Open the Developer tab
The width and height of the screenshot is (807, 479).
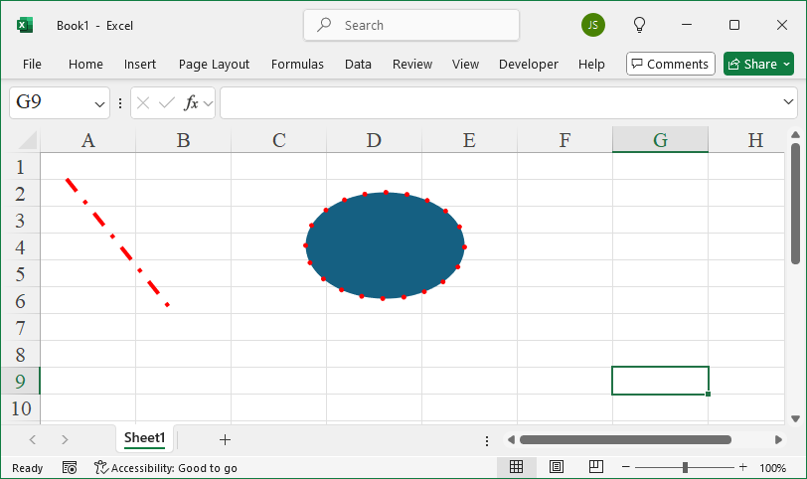(528, 65)
